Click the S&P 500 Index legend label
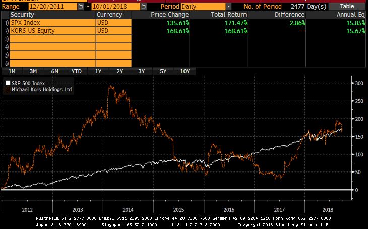The width and height of the screenshot is (368, 229). coord(28,83)
